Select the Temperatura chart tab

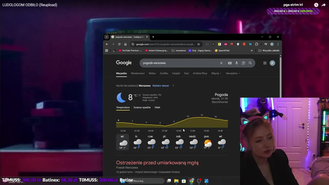tap(123, 107)
